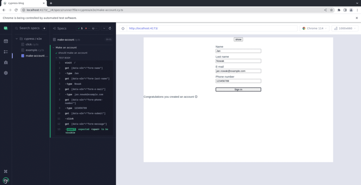Select the 'visit /' command log entry
Viewport: 361px width, 185px height.
pyautogui.click(x=84, y=63)
